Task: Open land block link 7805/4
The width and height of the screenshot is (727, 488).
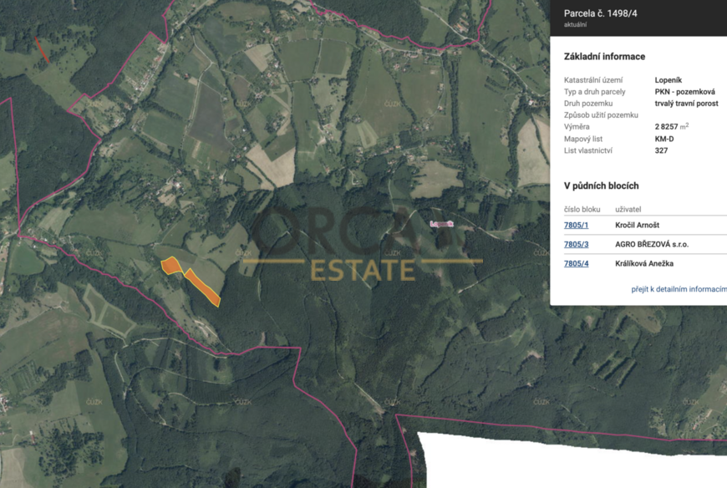Action: (576, 264)
